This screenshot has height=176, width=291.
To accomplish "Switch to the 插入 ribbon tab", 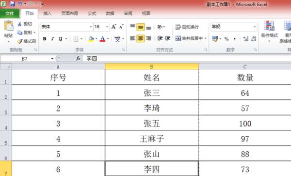I will (47, 14).
